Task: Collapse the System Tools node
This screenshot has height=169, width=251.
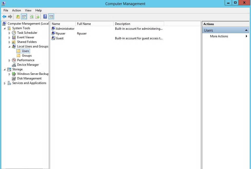Action: pos(5,28)
